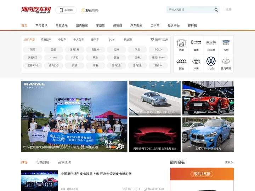The width and height of the screenshot is (255, 191).
Task: Select the 豪华车 tab
Action: (95, 40)
